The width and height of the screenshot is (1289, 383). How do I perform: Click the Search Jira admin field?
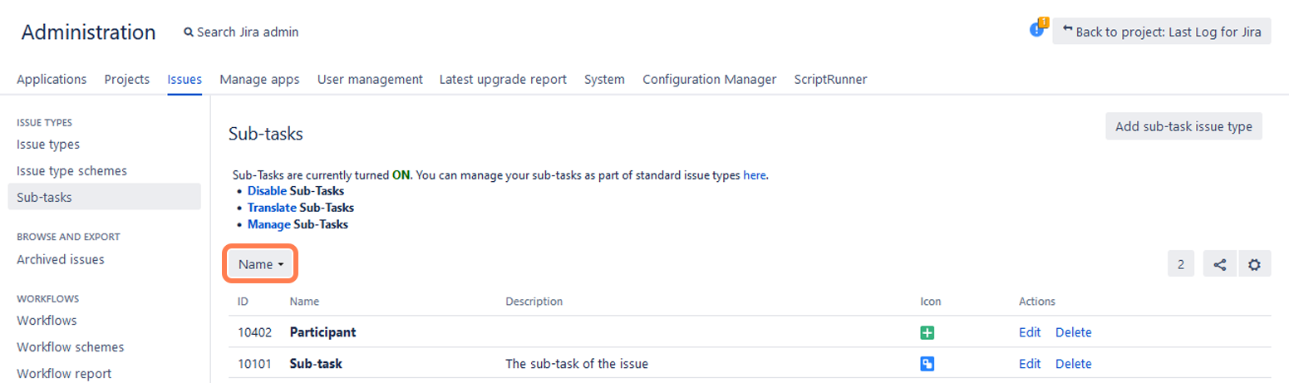click(248, 32)
